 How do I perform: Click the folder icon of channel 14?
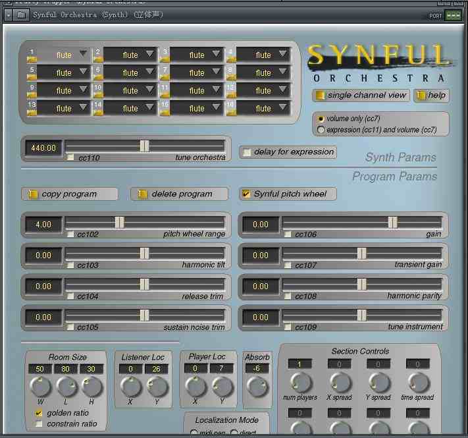click(98, 113)
